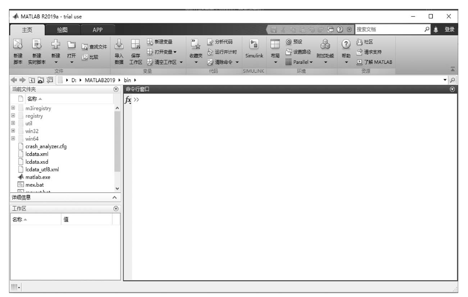468x297 pixels.
Task: Launch Simulink from the ribbon
Action: 254,48
